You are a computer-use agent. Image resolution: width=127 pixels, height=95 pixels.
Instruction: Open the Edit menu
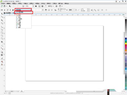[x=9, y=4]
